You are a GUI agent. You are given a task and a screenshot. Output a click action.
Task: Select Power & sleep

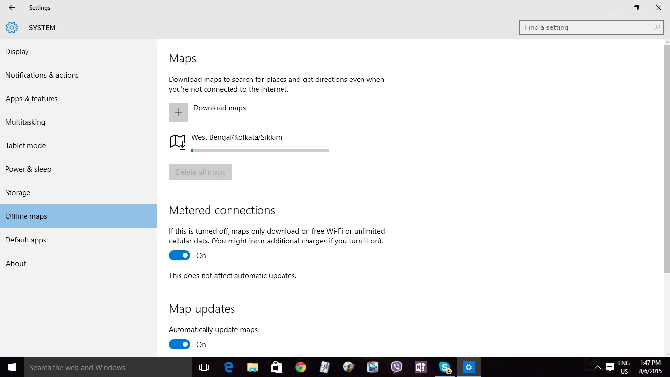click(78, 169)
